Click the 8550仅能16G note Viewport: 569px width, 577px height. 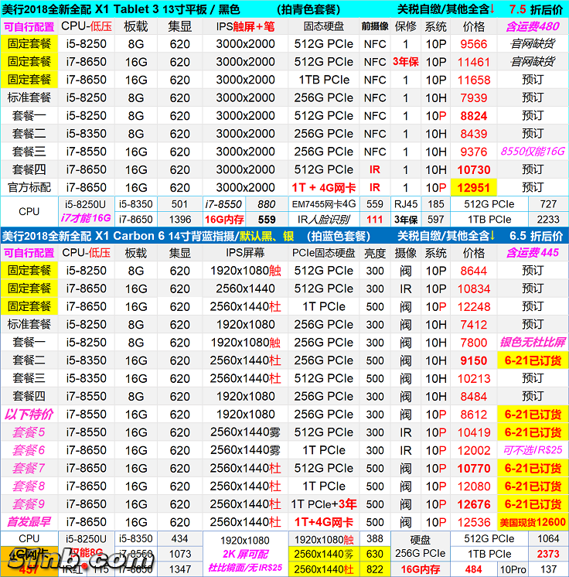pos(533,152)
